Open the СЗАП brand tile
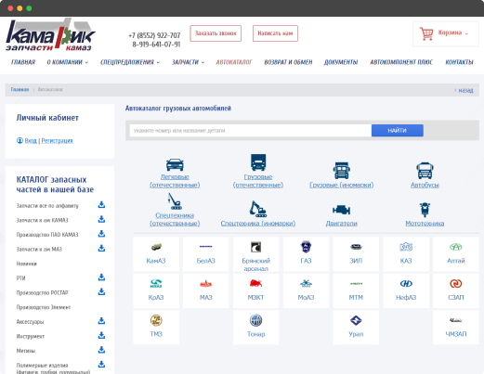 [456, 290]
